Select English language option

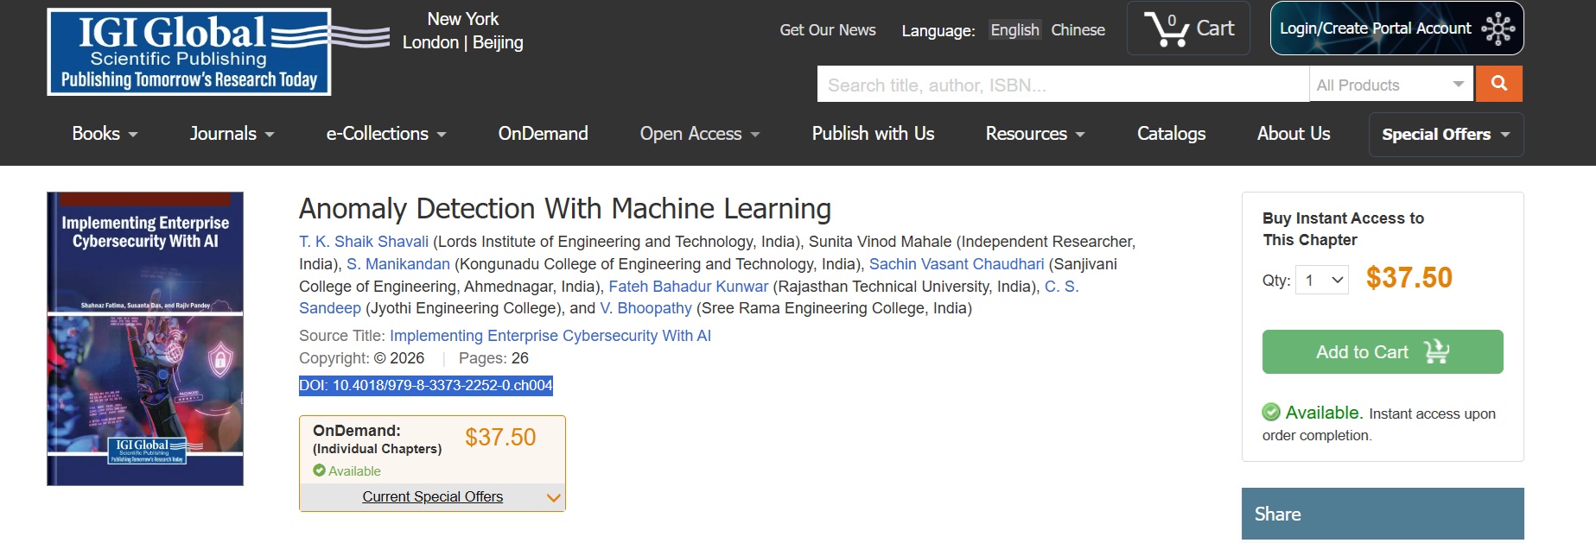pyautogui.click(x=1014, y=30)
